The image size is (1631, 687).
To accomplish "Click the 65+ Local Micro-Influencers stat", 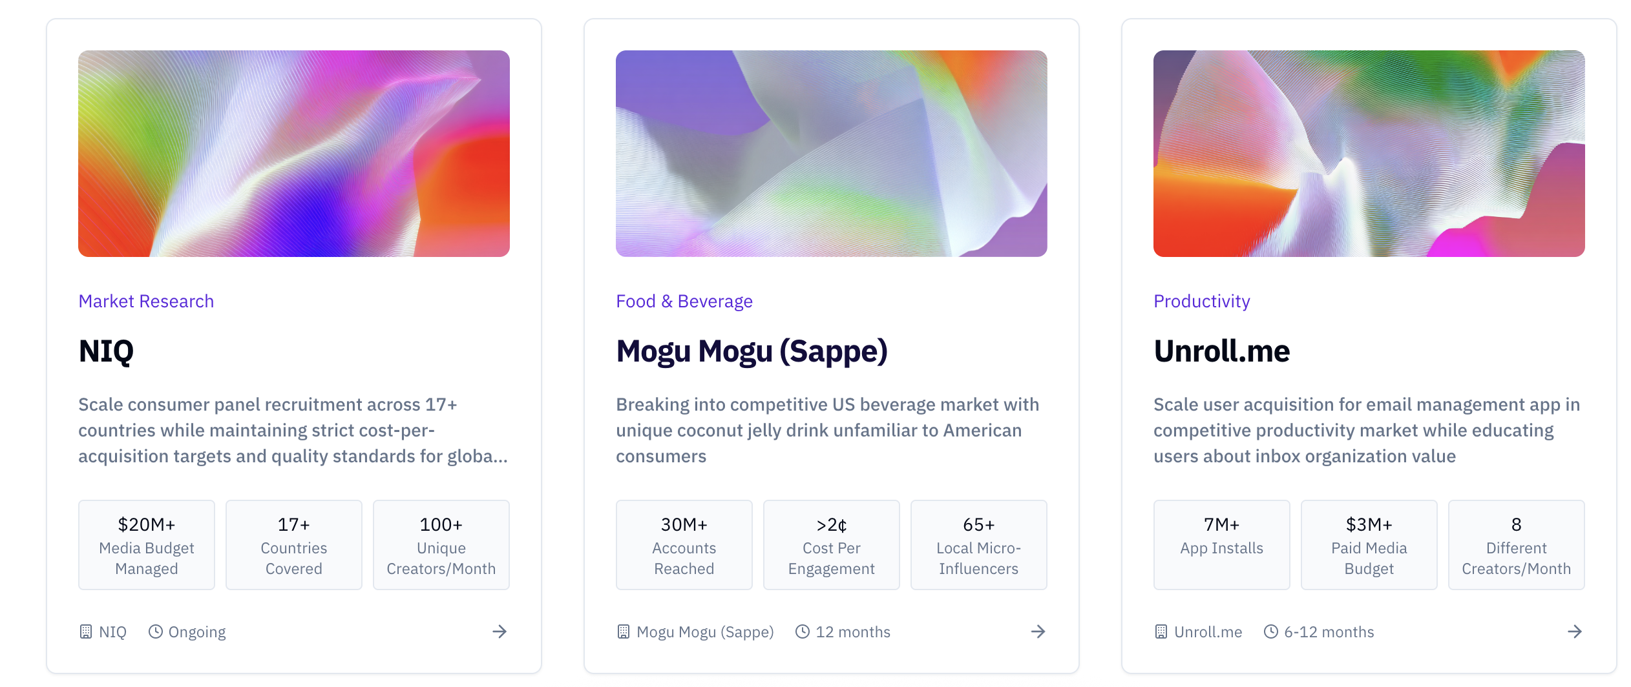I will click(x=978, y=544).
